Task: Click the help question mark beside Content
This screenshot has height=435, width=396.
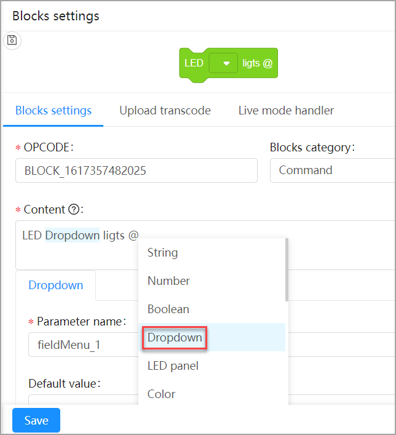Action: coord(73,210)
